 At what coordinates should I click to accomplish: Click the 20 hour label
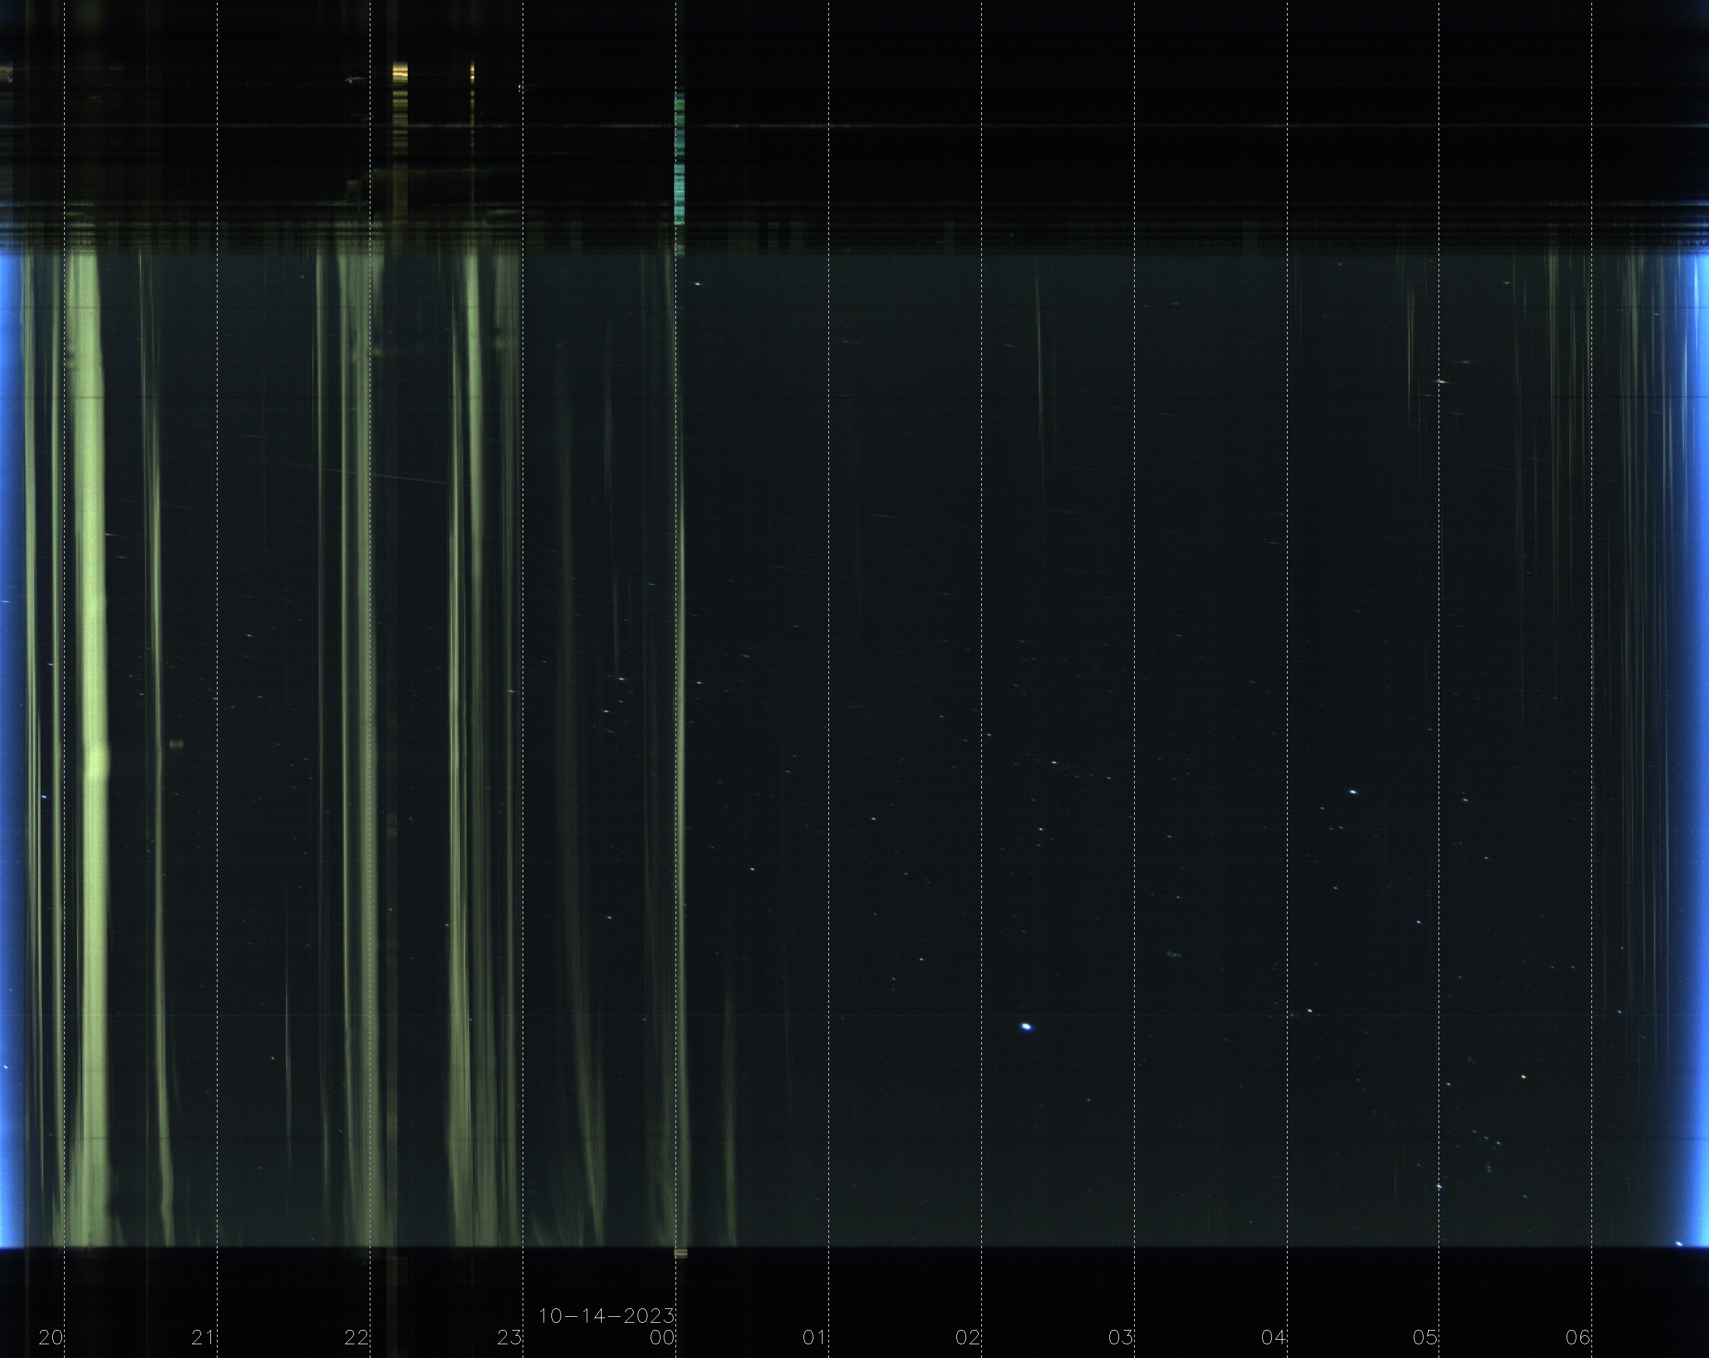pos(51,1337)
